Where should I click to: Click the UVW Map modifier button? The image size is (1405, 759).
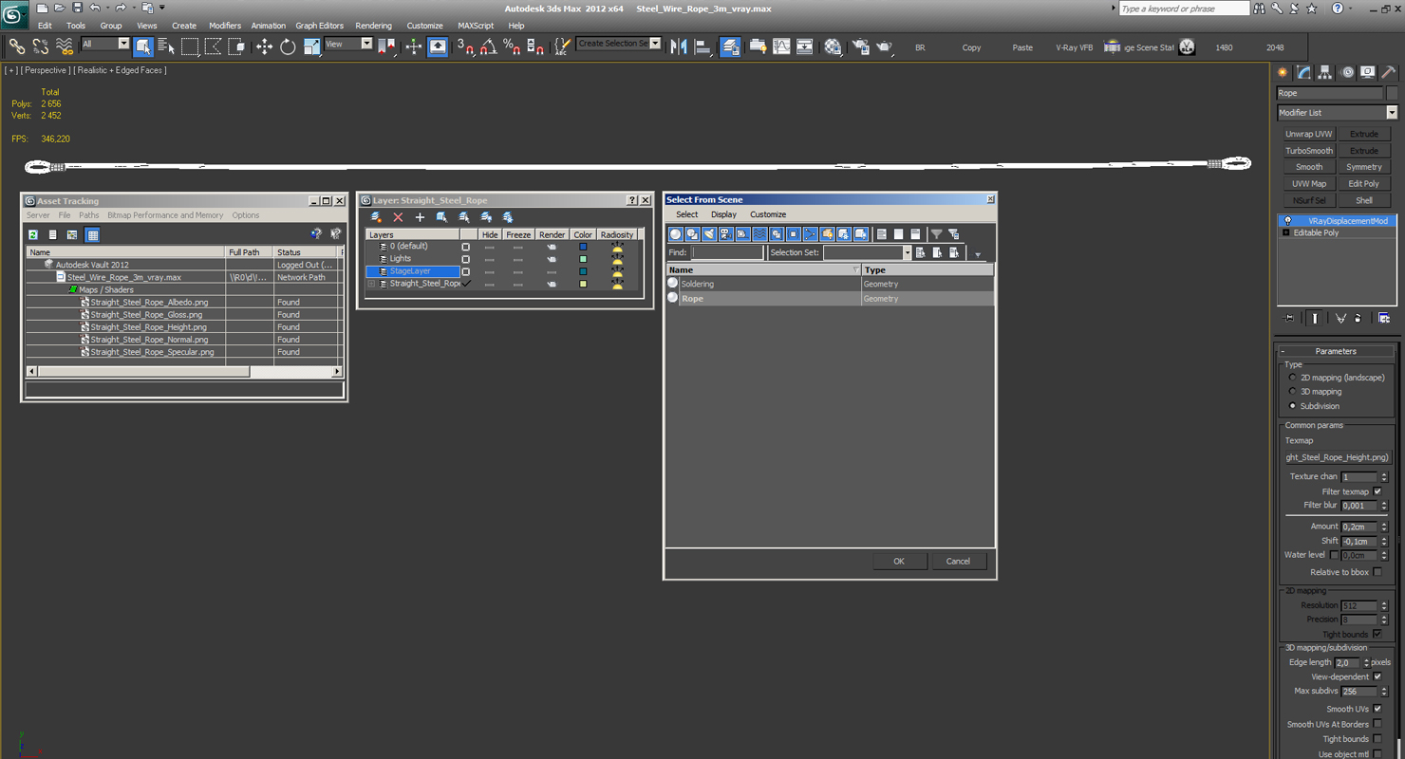[1309, 184]
